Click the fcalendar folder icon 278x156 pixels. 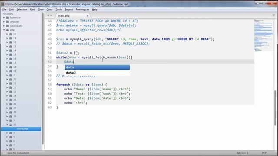(x=7, y=17)
